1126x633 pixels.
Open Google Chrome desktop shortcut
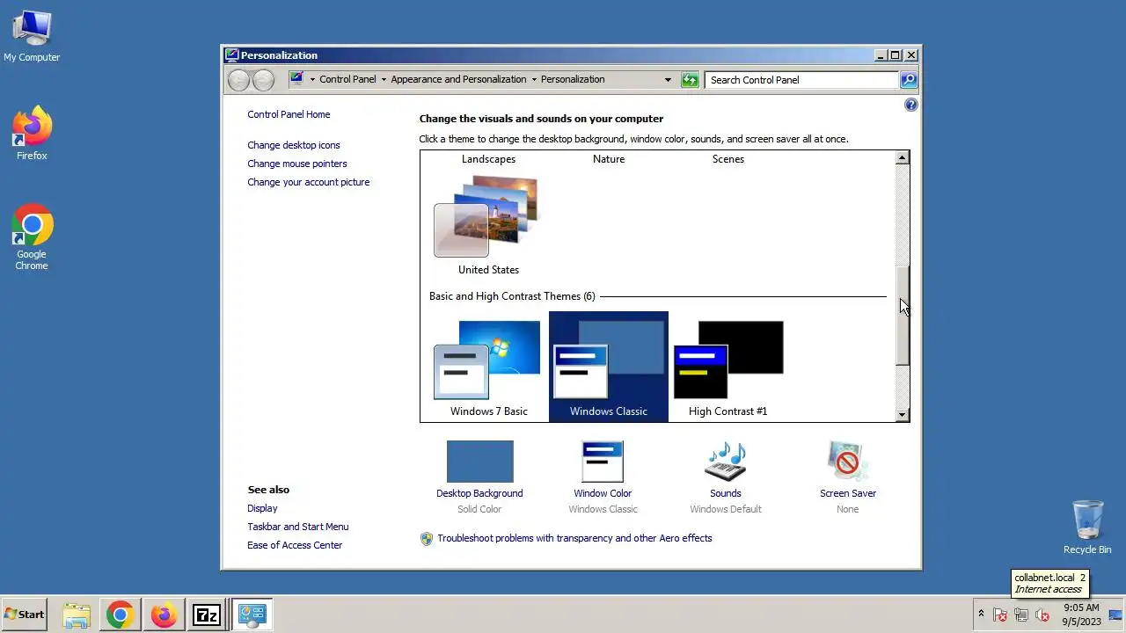pos(32,237)
